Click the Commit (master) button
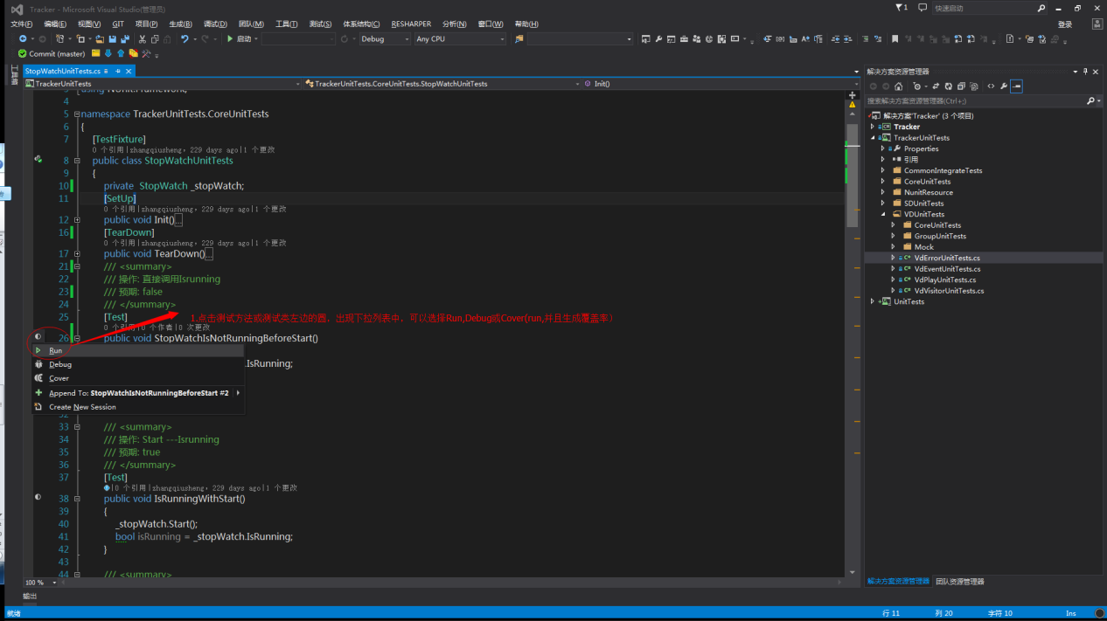The image size is (1107, 621). [52, 54]
